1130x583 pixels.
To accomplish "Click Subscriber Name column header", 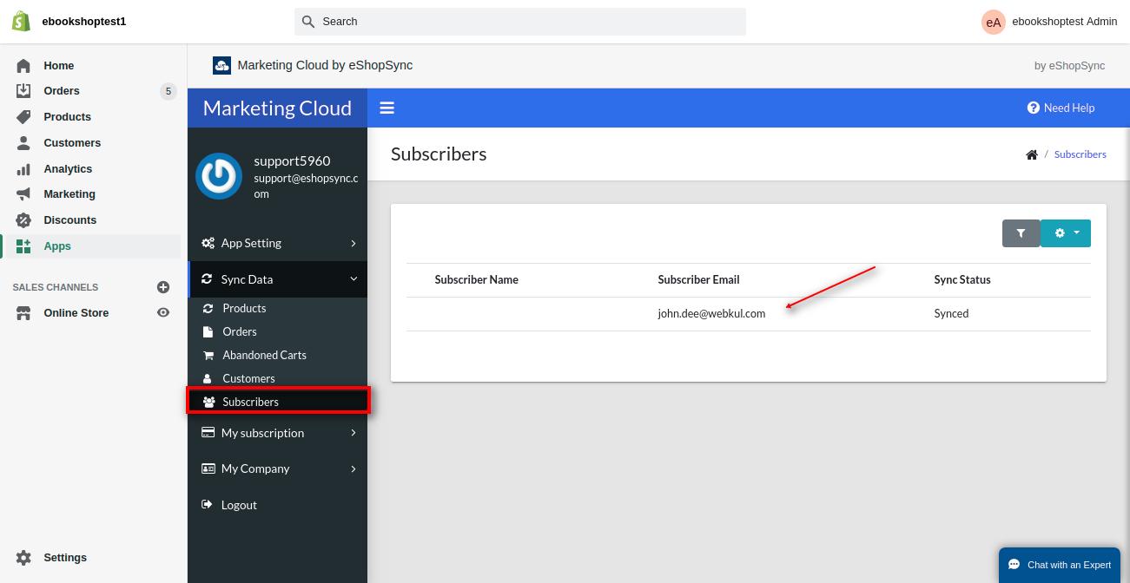I will (x=476, y=280).
